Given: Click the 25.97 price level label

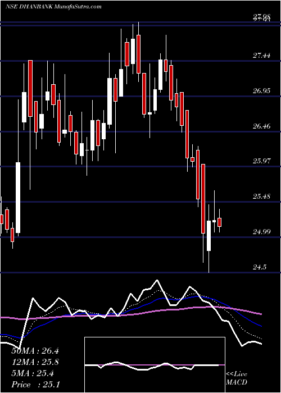Looking at the screenshot, I should tap(261, 161).
